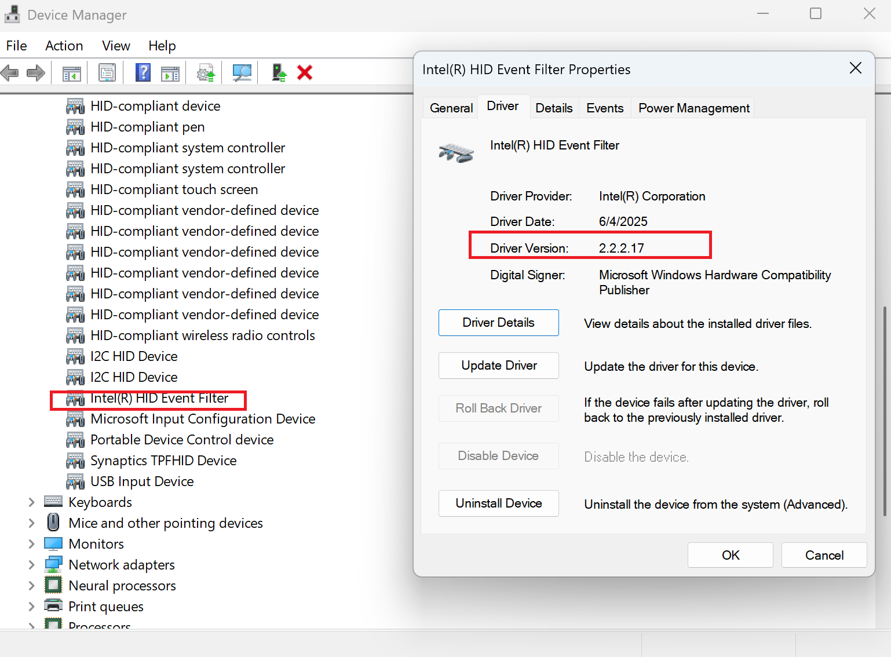Click the Driver Details button
This screenshot has width=891, height=657.
pyautogui.click(x=499, y=323)
